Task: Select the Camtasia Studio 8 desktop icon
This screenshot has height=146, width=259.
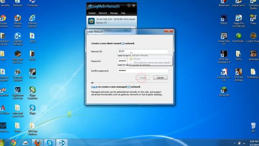Action: tap(18, 75)
